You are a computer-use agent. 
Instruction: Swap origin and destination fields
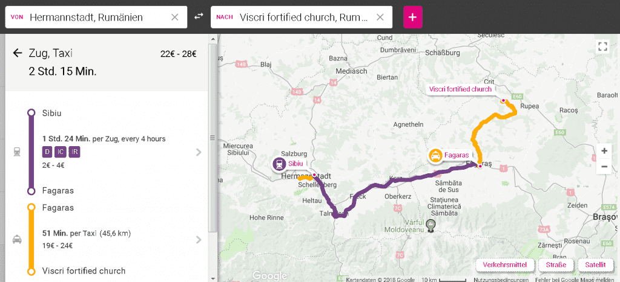199,17
